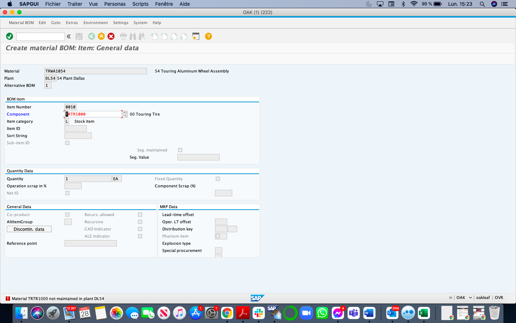The width and height of the screenshot is (516, 323).
Task: Click the Operation scrap in % field
Action: pos(73,186)
